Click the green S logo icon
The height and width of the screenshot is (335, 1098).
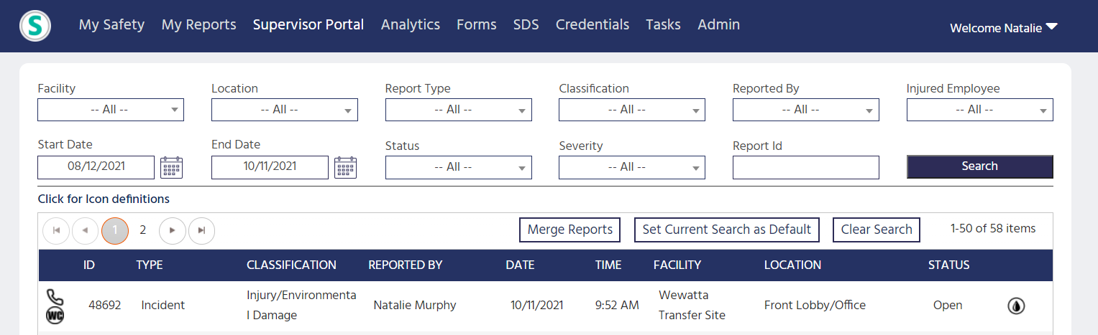click(x=35, y=26)
